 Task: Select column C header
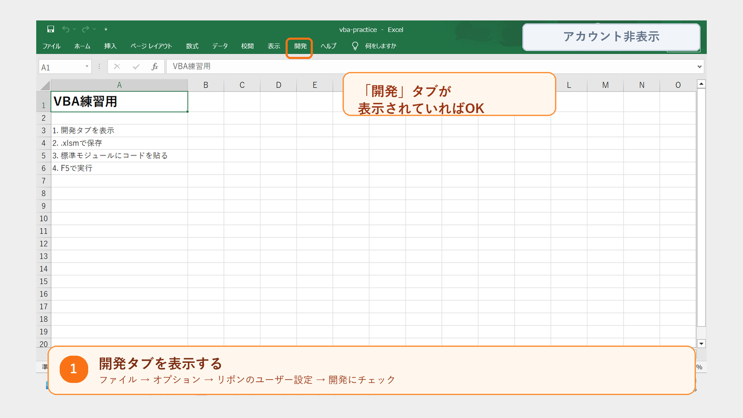coord(242,85)
